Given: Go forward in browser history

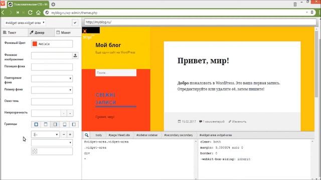Looking at the screenshot, I should [11, 12].
